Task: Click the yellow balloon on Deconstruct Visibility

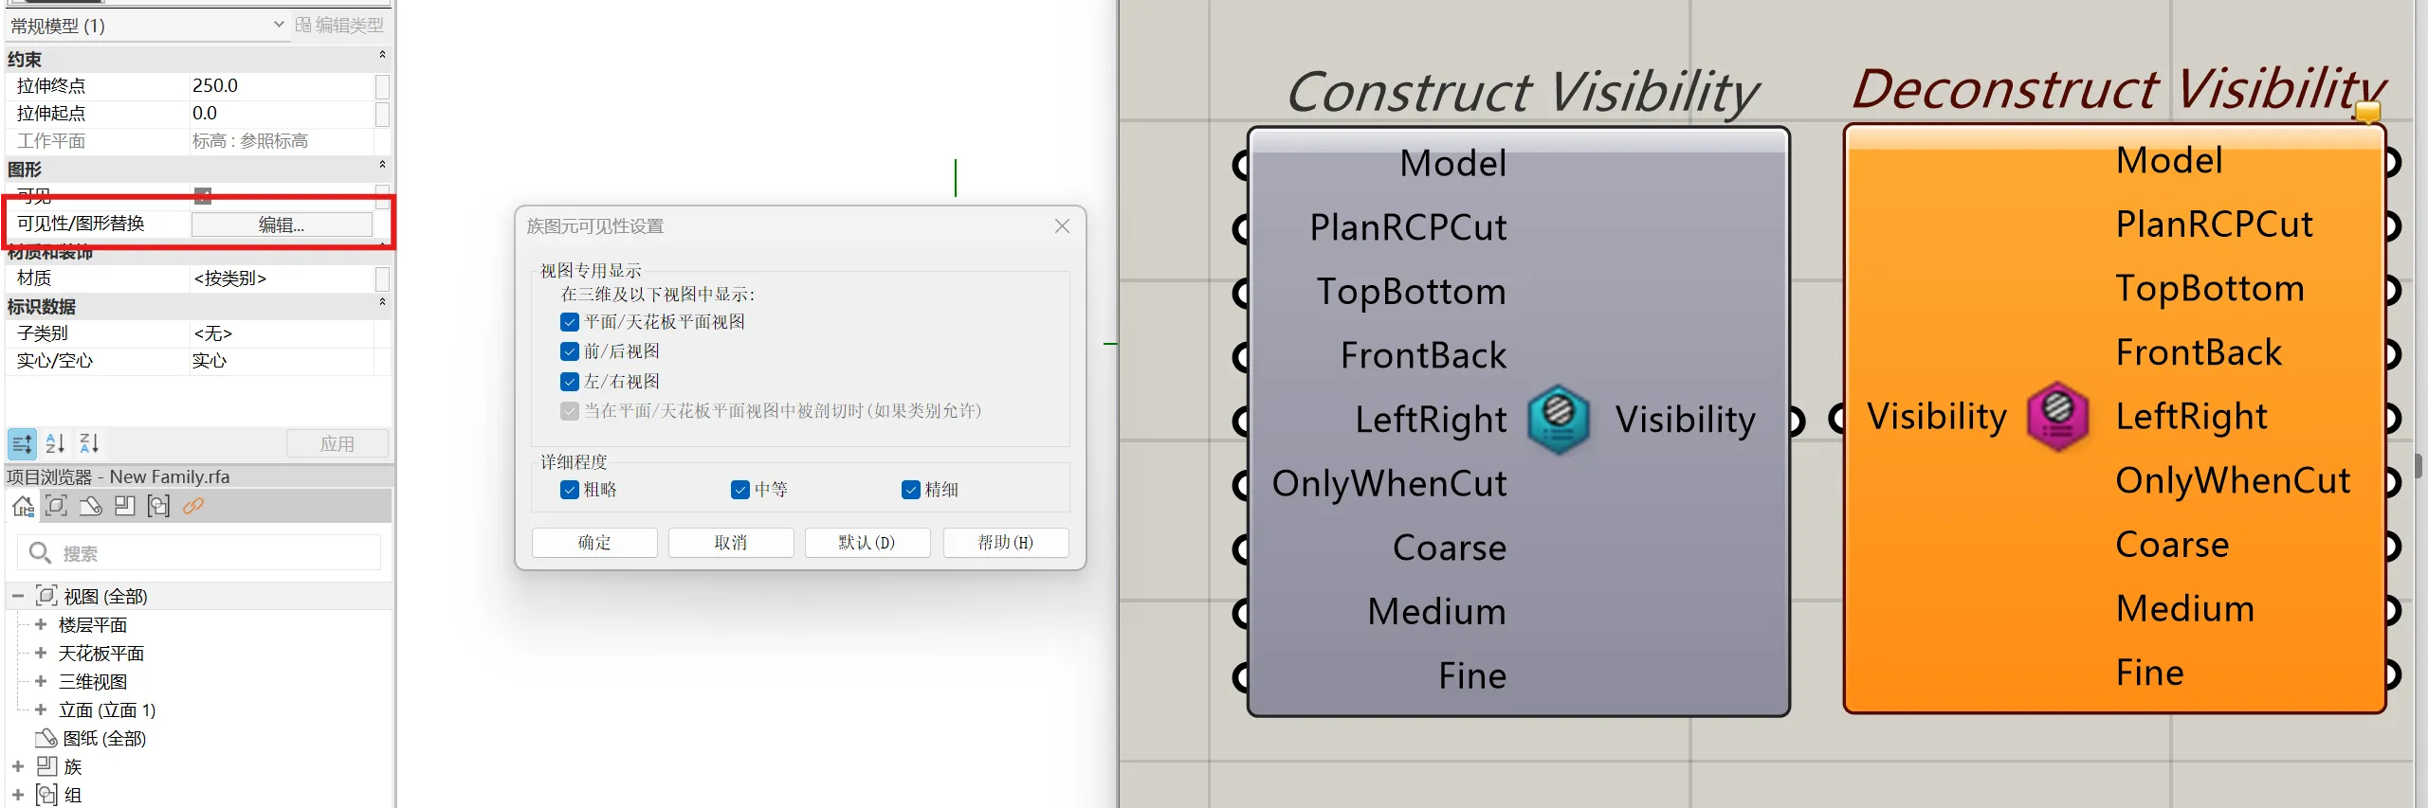Action: (x=2367, y=113)
